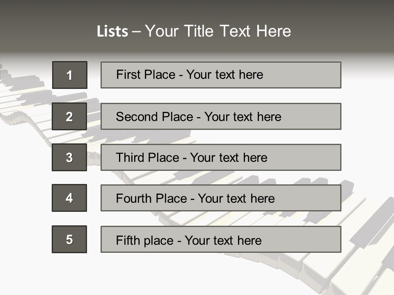Click the slide title text
Viewport: 394px width, 295px height.
pyautogui.click(x=194, y=31)
